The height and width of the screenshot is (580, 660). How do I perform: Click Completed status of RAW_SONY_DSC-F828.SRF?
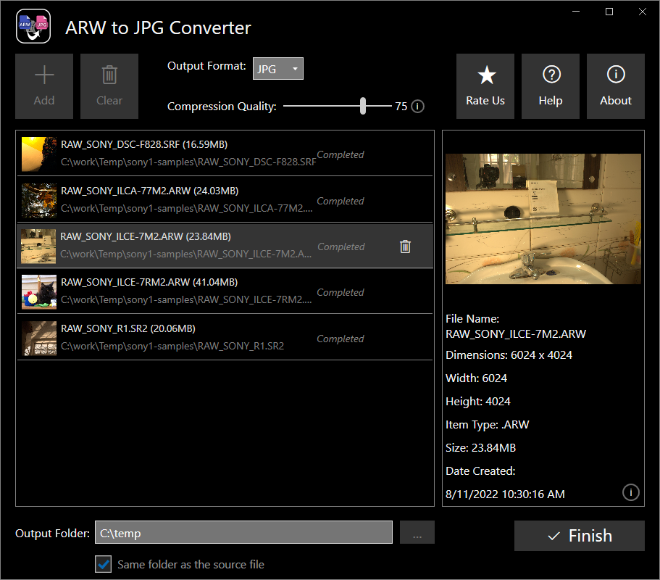pos(340,154)
